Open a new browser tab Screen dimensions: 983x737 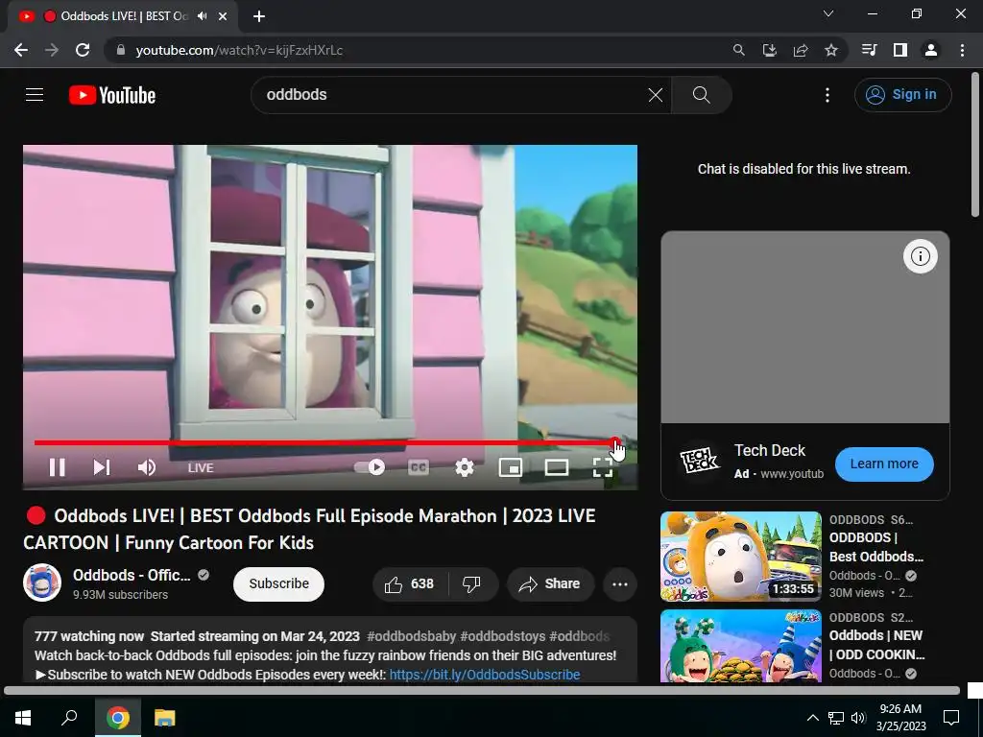pos(259,16)
